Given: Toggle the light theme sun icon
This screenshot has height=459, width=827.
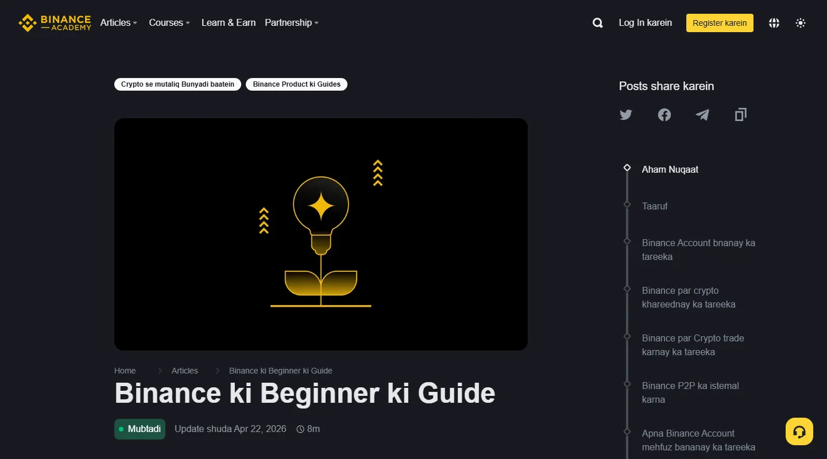Looking at the screenshot, I should tap(801, 23).
